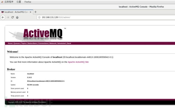Click the ActiveMQ logo image

37,34
